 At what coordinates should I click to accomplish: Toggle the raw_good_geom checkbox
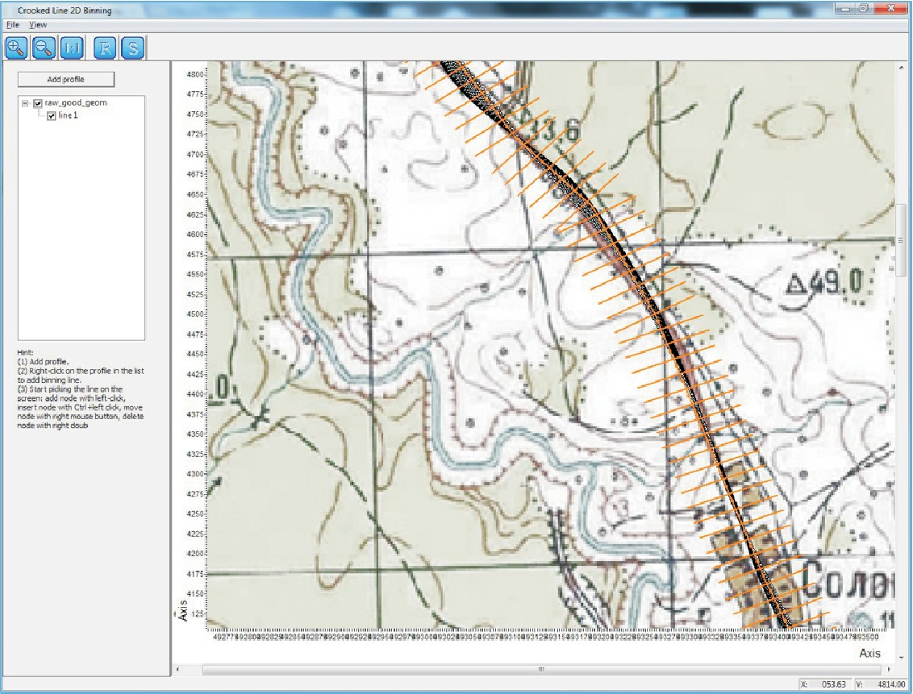(x=38, y=103)
